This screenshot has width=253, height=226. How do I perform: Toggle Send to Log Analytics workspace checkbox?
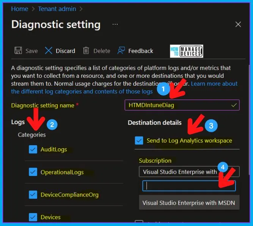coord(139,141)
